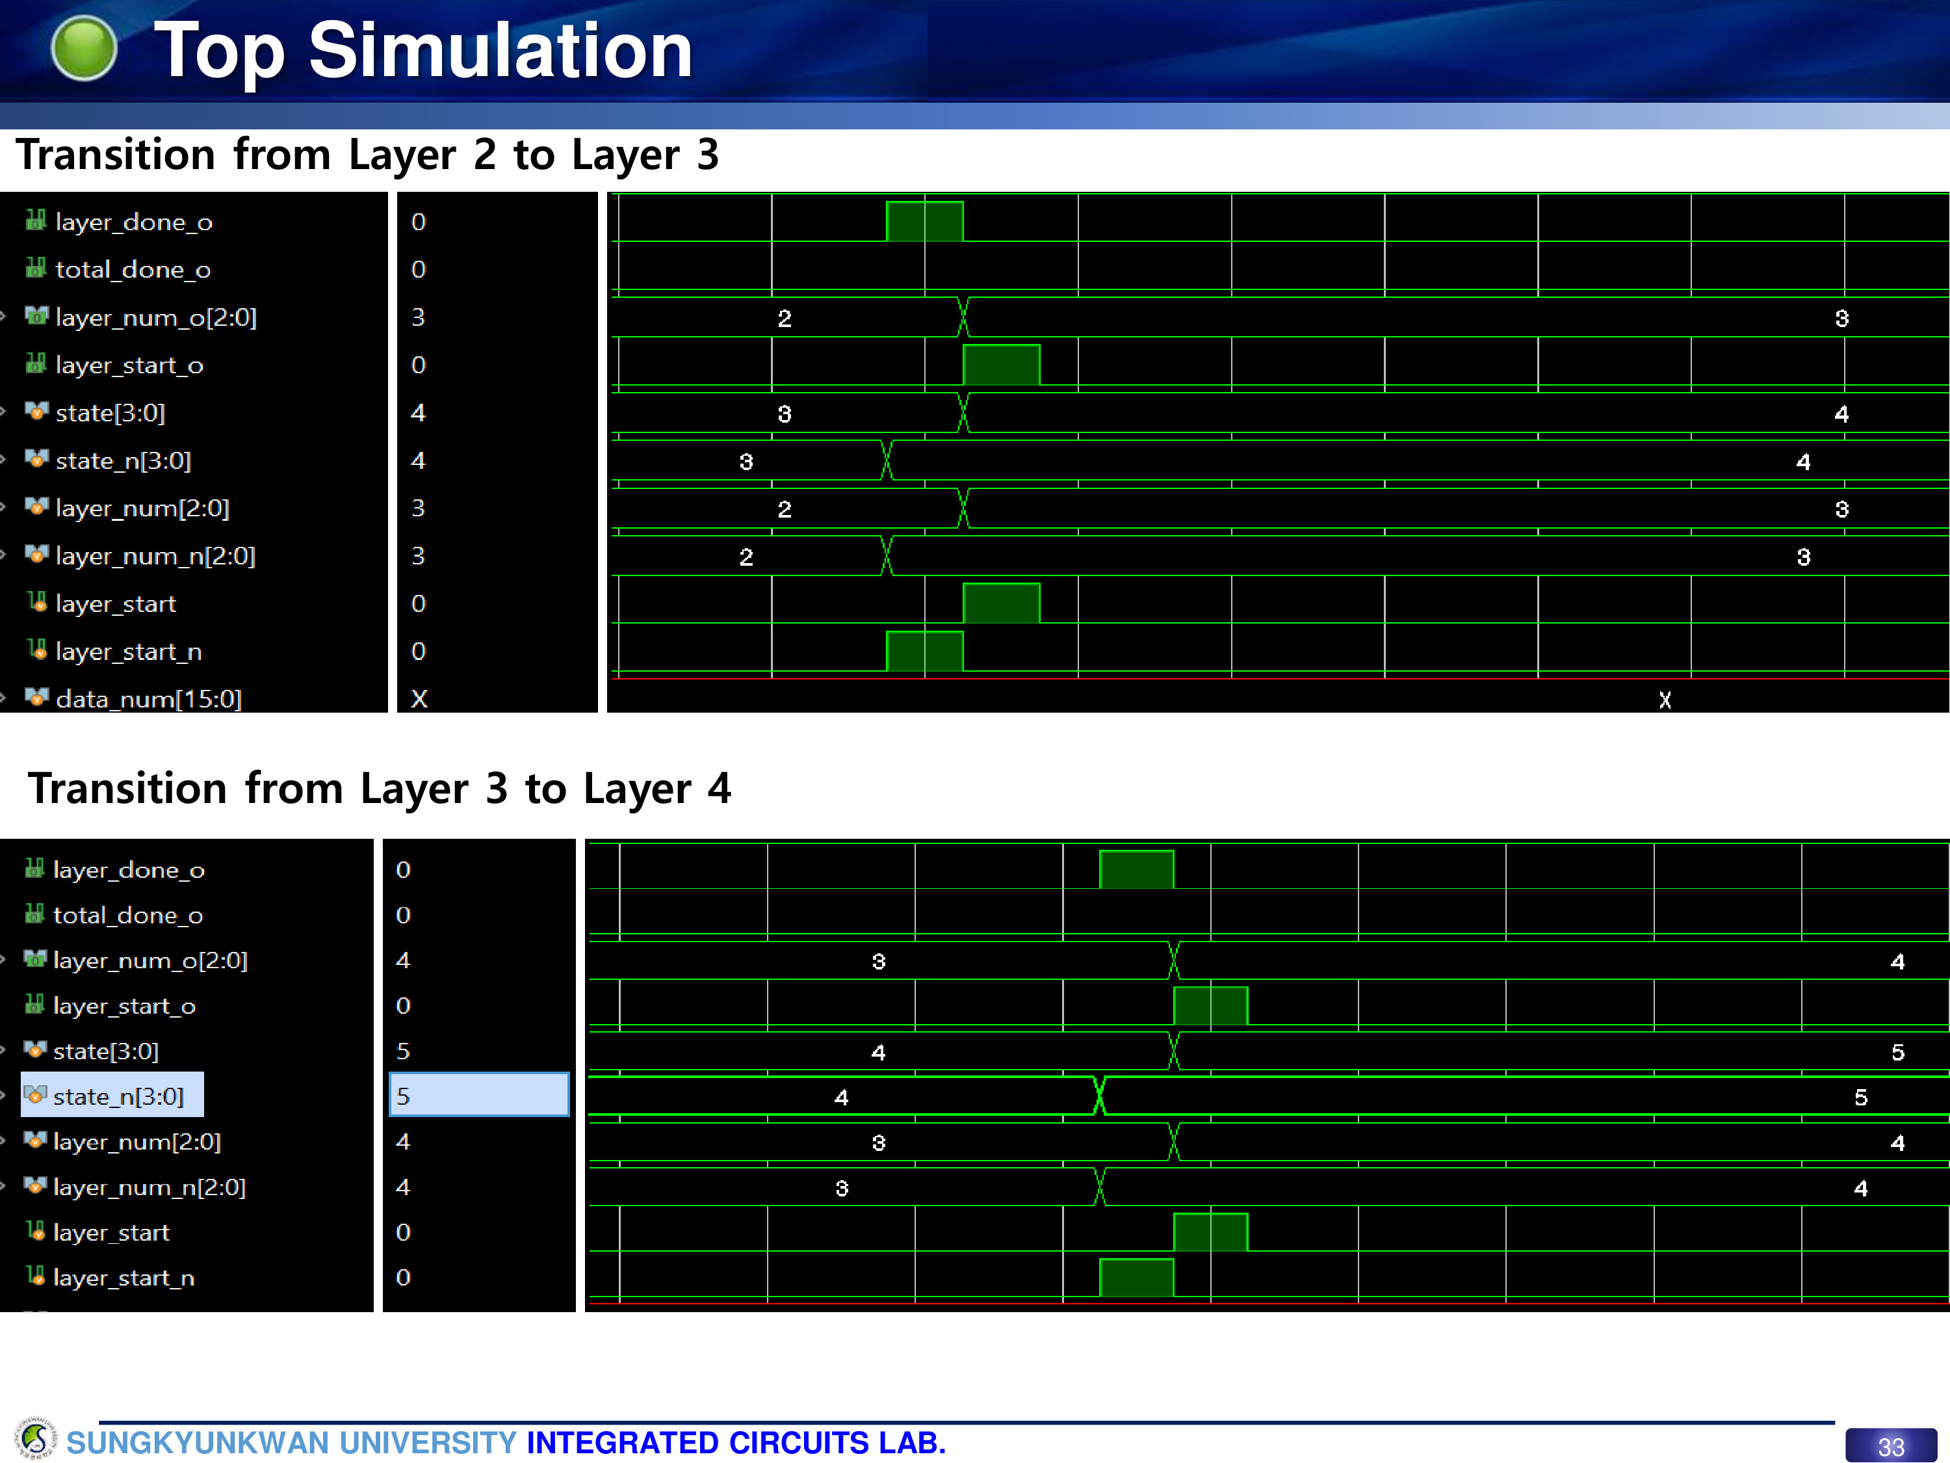The image size is (1950, 1463).
Task: Click layer_start signal icon in Layer 3 to 4 panel
Action: (35, 1230)
